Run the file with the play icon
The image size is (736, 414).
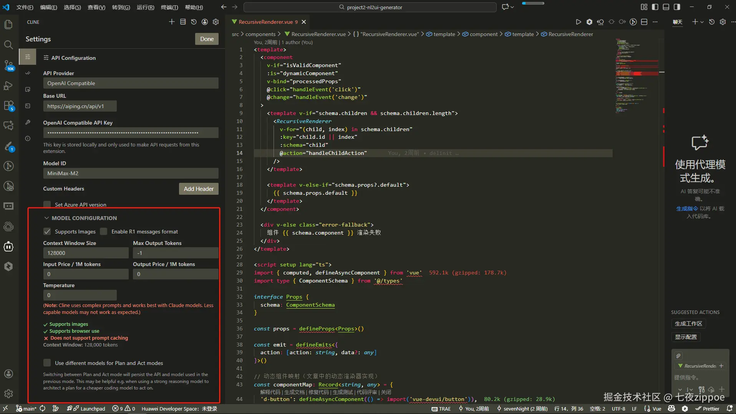(578, 22)
